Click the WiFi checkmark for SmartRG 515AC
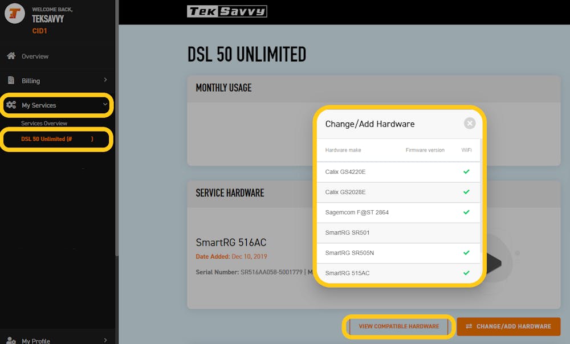Image resolution: width=570 pixels, height=344 pixels. point(466,273)
